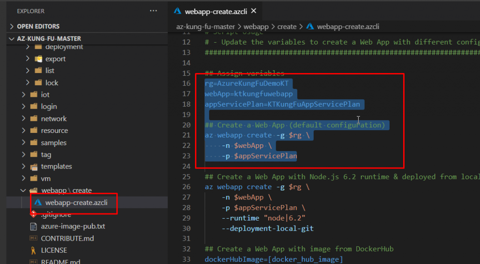Click the CONTRIBUTE.md markdown icon
480x264 pixels.
pyautogui.click(x=33, y=238)
